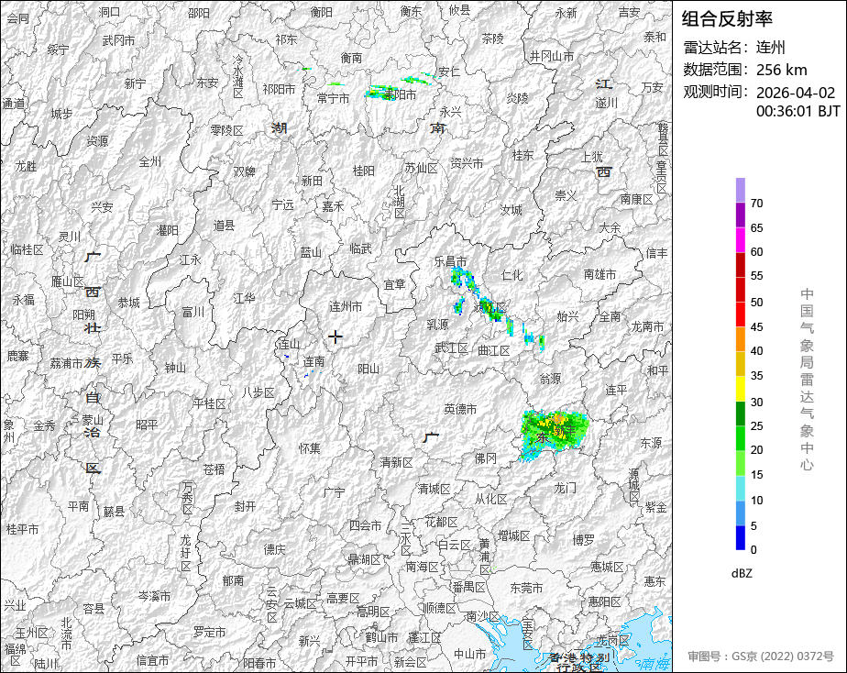
Task: Click the 道县 map label
Action: (x=224, y=226)
